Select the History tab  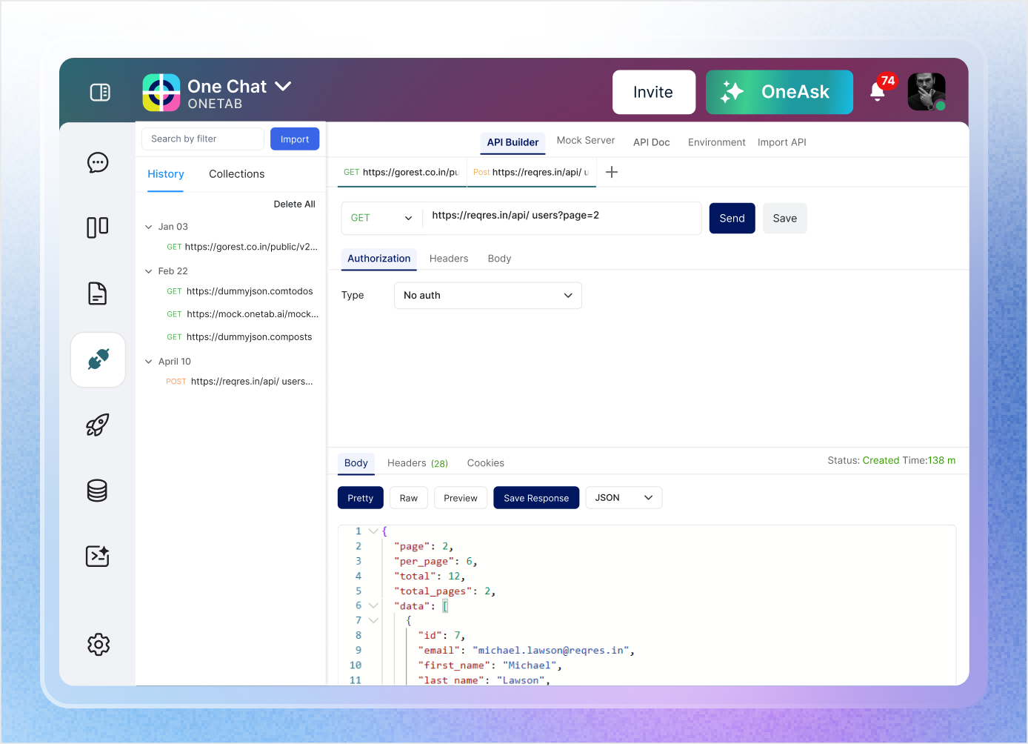coord(166,174)
